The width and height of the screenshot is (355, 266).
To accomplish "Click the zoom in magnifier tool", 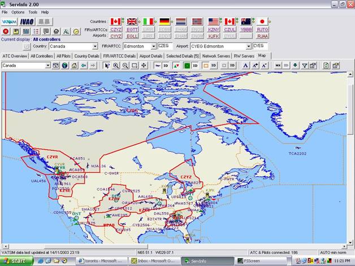I will click(116, 66).
